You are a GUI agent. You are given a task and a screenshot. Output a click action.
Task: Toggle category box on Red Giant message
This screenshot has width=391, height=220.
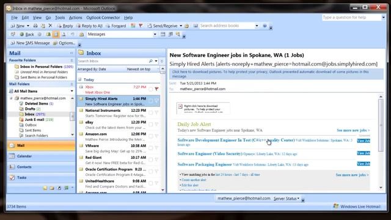tap(151, 159)
